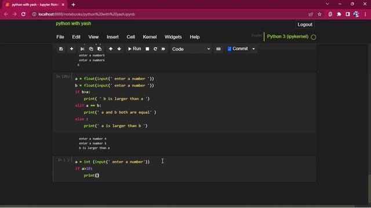
Task: Click the page vertical scrollbar thumb
Action: click(369, 190)
